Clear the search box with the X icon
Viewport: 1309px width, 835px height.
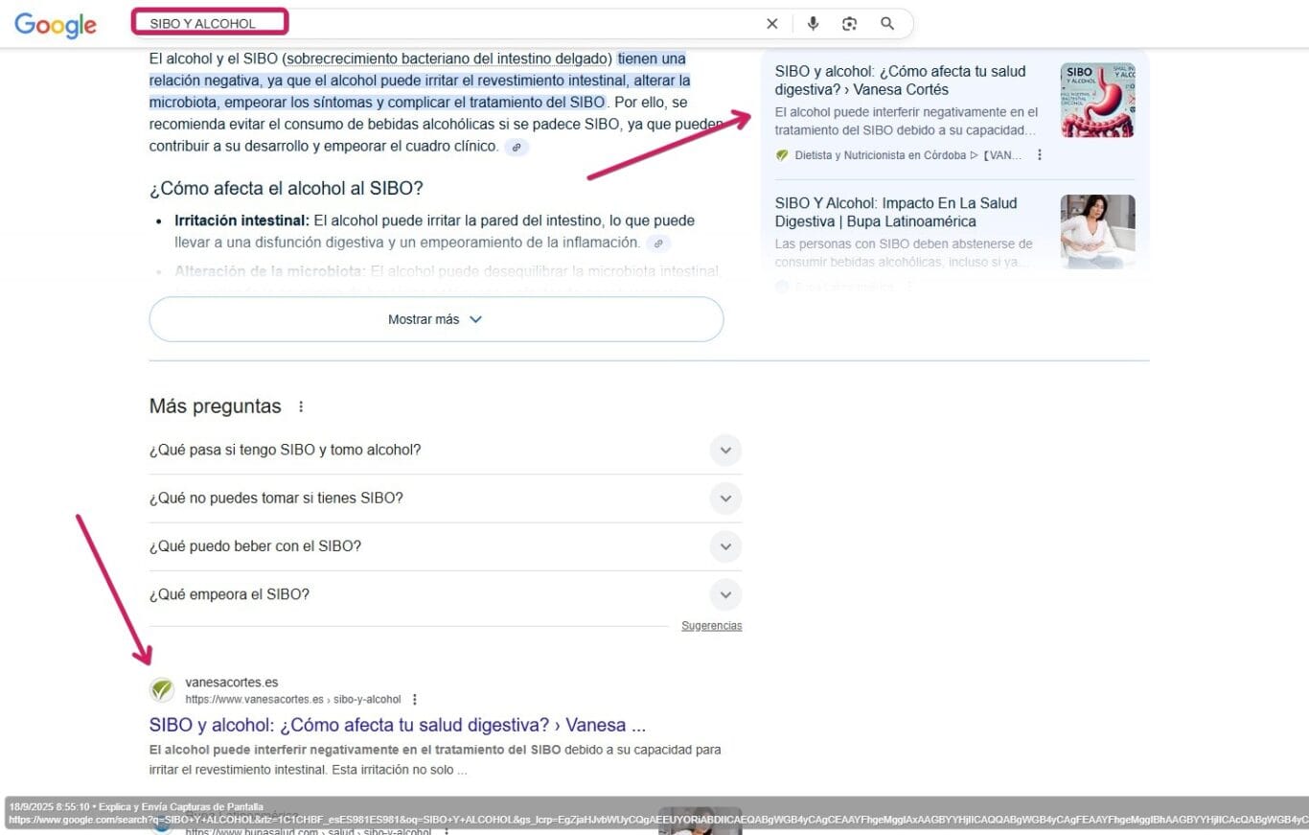(x=772, y=24)
